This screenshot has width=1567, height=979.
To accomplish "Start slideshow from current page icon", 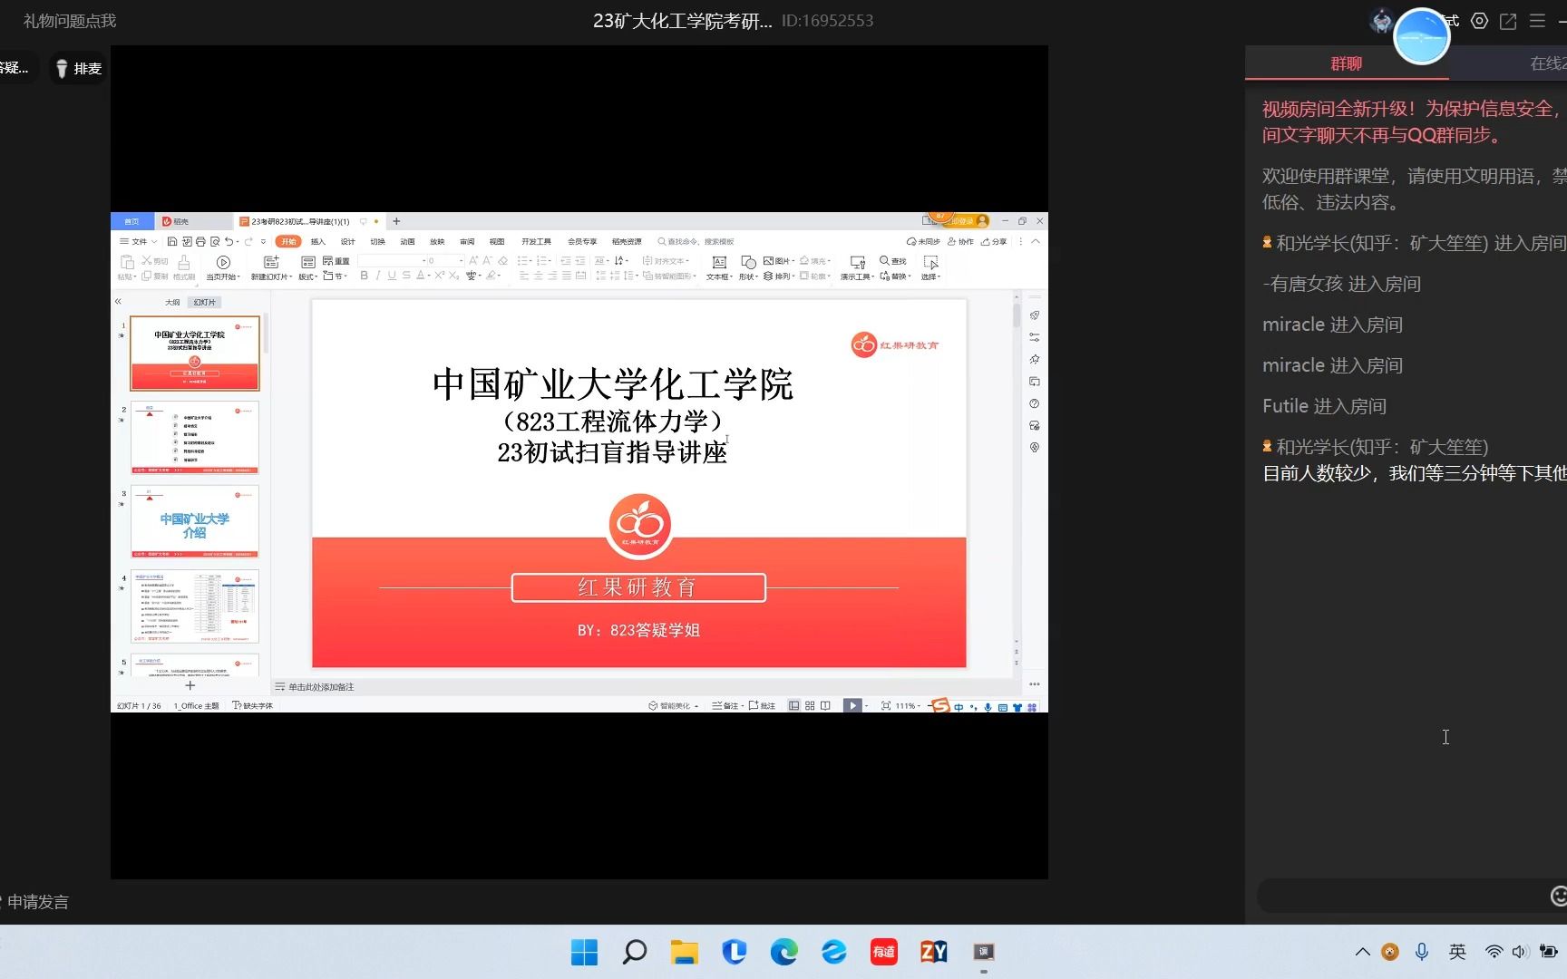I will tap(223, 262).
